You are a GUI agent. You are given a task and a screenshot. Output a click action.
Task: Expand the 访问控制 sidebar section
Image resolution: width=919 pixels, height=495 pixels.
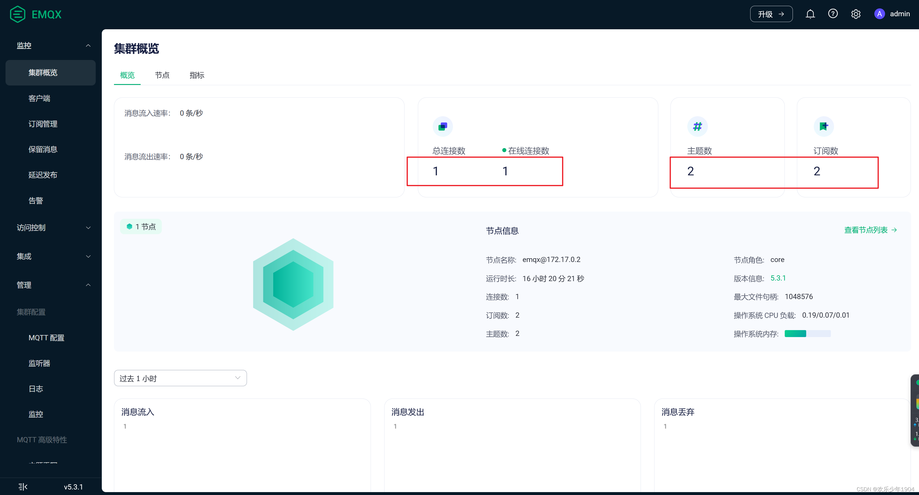click(88, 228)
